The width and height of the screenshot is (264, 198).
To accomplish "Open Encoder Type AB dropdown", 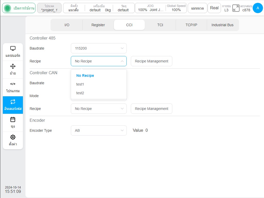I will pos(99,130).
